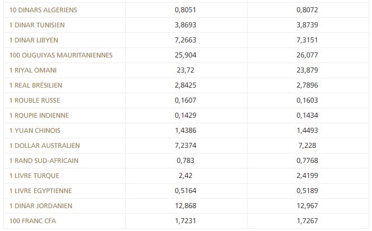Click the 1 RAND SUD-AFRICAIN currency name
This screenshot has width=372, height=231.
[x=44, y=161]
